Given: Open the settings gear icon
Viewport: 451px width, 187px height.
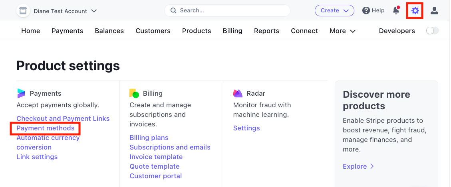Looking at the screenshot, I should (415, 11).
